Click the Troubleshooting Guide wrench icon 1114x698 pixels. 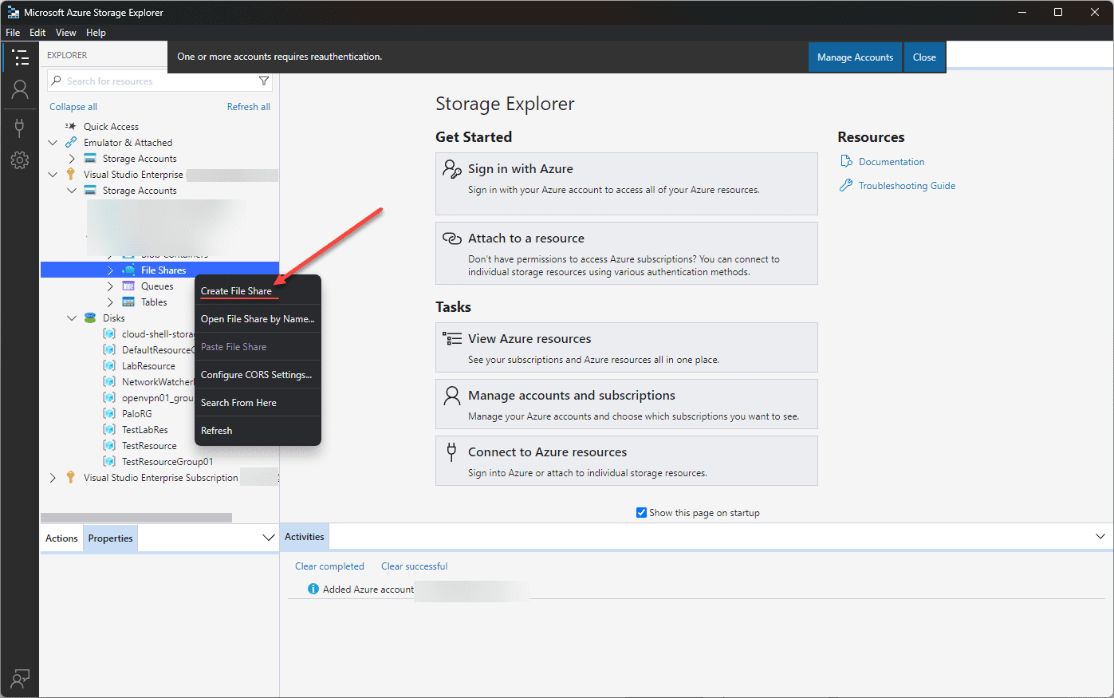(846, 185)
